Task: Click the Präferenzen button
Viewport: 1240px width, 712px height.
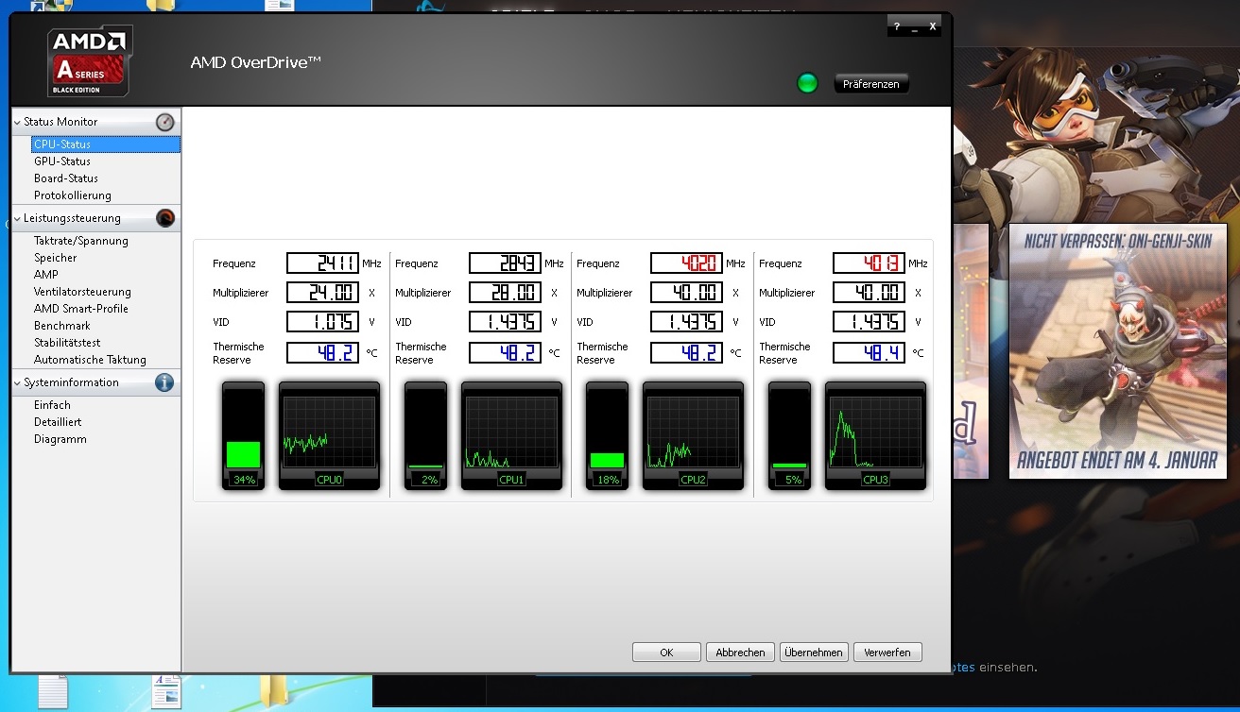Action: 871,84
